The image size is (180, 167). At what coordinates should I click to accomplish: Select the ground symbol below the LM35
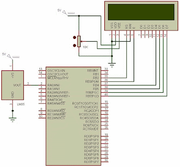[13, 120]
